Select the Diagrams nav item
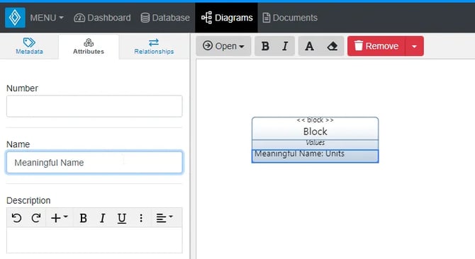Viewport: 475px width, 259px height. 227,18
